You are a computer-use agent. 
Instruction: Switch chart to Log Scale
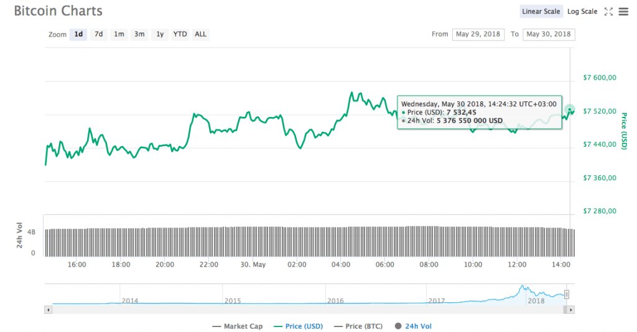point(582,11)
